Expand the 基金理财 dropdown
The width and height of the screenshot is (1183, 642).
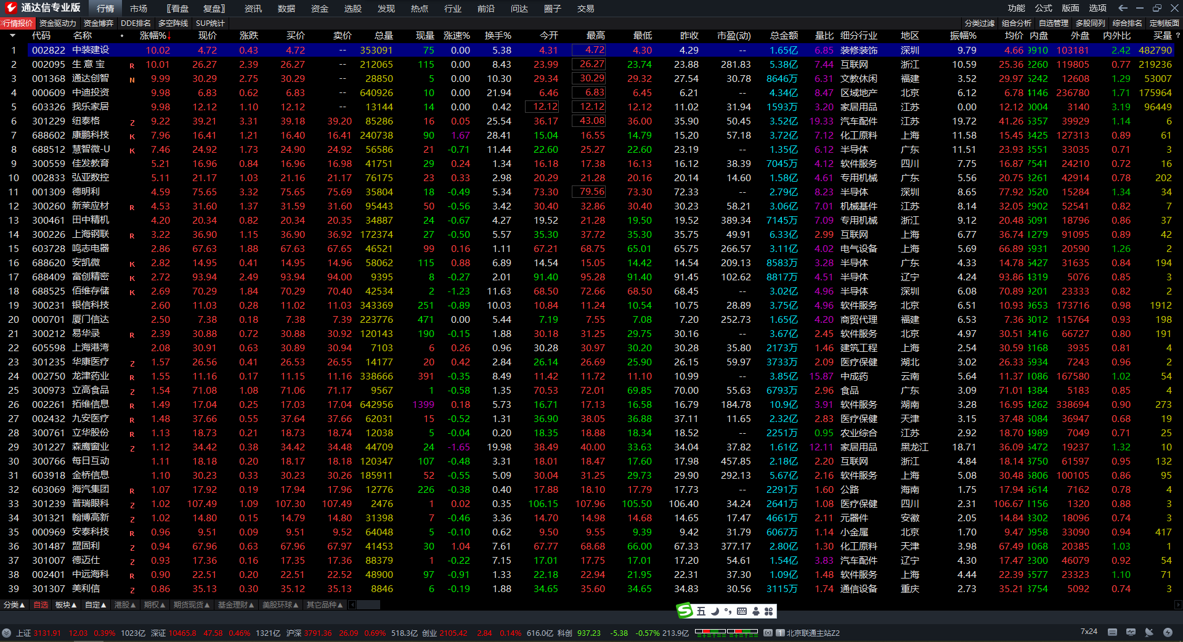(236, 605)
